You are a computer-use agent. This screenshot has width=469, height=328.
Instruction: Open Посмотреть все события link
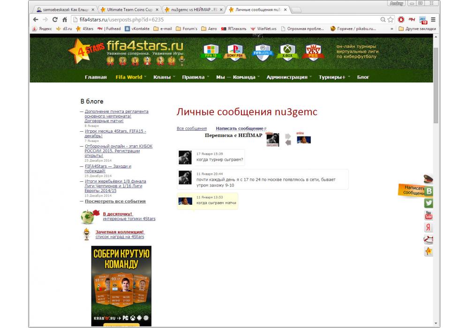[x=115, y=201]
